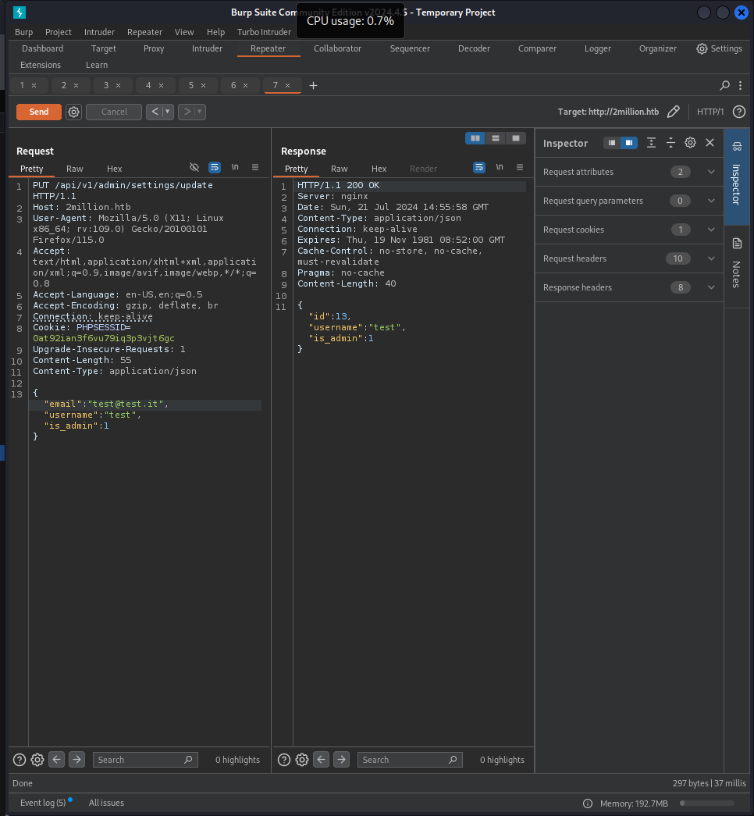
Task: Go to previous request in history
Action: (x=155, y=112)
